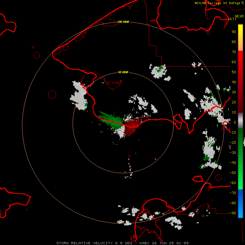The width and height of the screenshot is (245, 245).
Task: Click the large dark red outbound velocity patch
Action: tap(132, 127)
